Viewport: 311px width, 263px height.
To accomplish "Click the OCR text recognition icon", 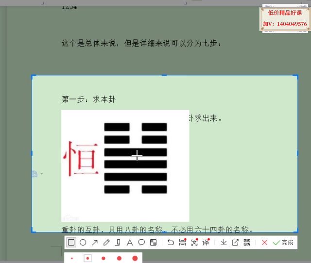I will pos(194,242).
